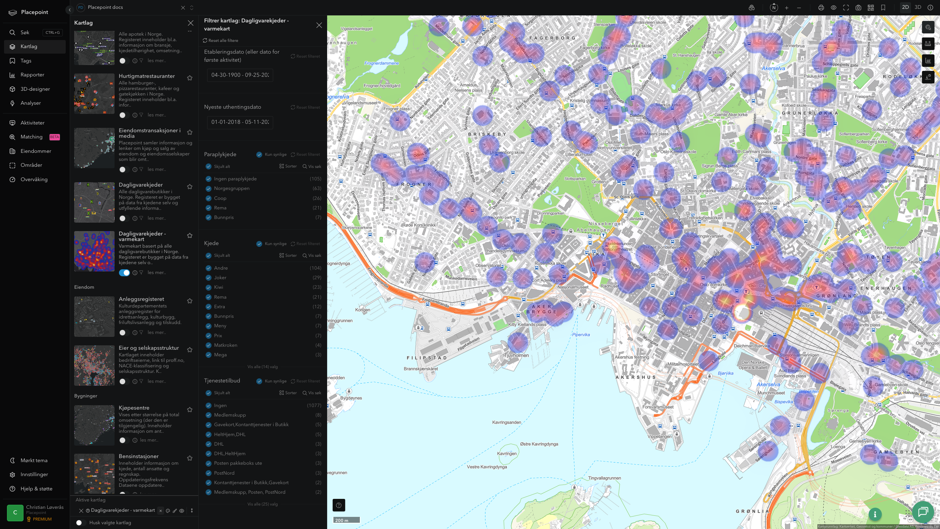
Task: Collapse the left sidebar with the chevron
Action: coord(69,10)
